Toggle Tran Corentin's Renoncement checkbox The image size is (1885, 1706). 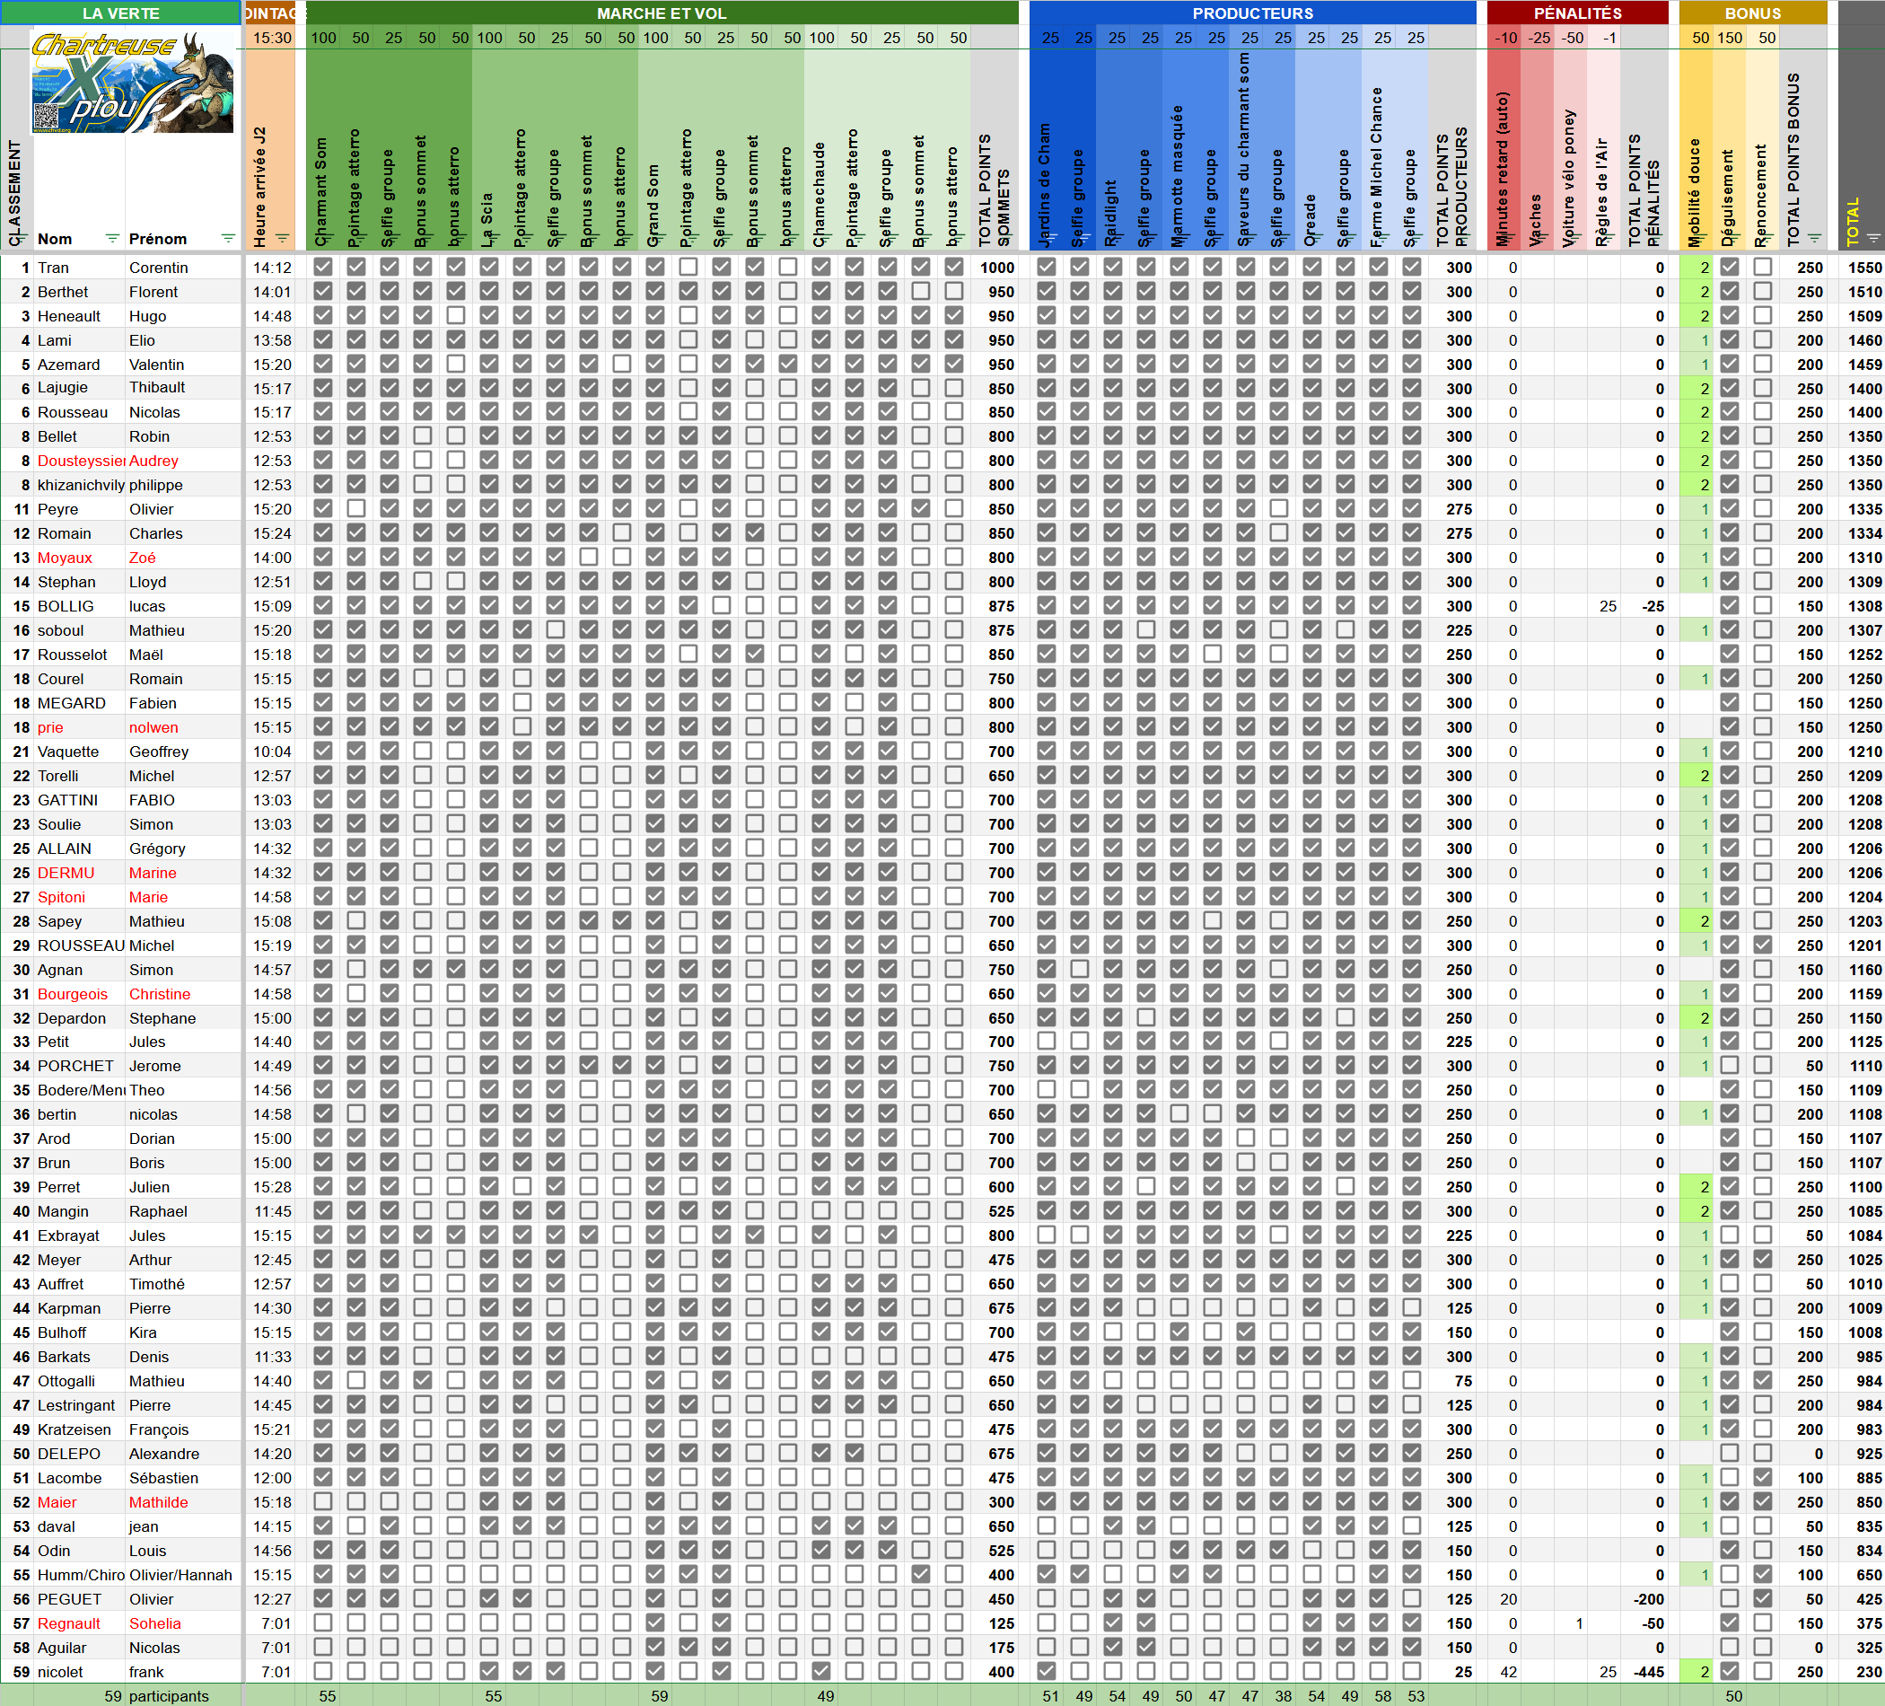point(1763,268)
